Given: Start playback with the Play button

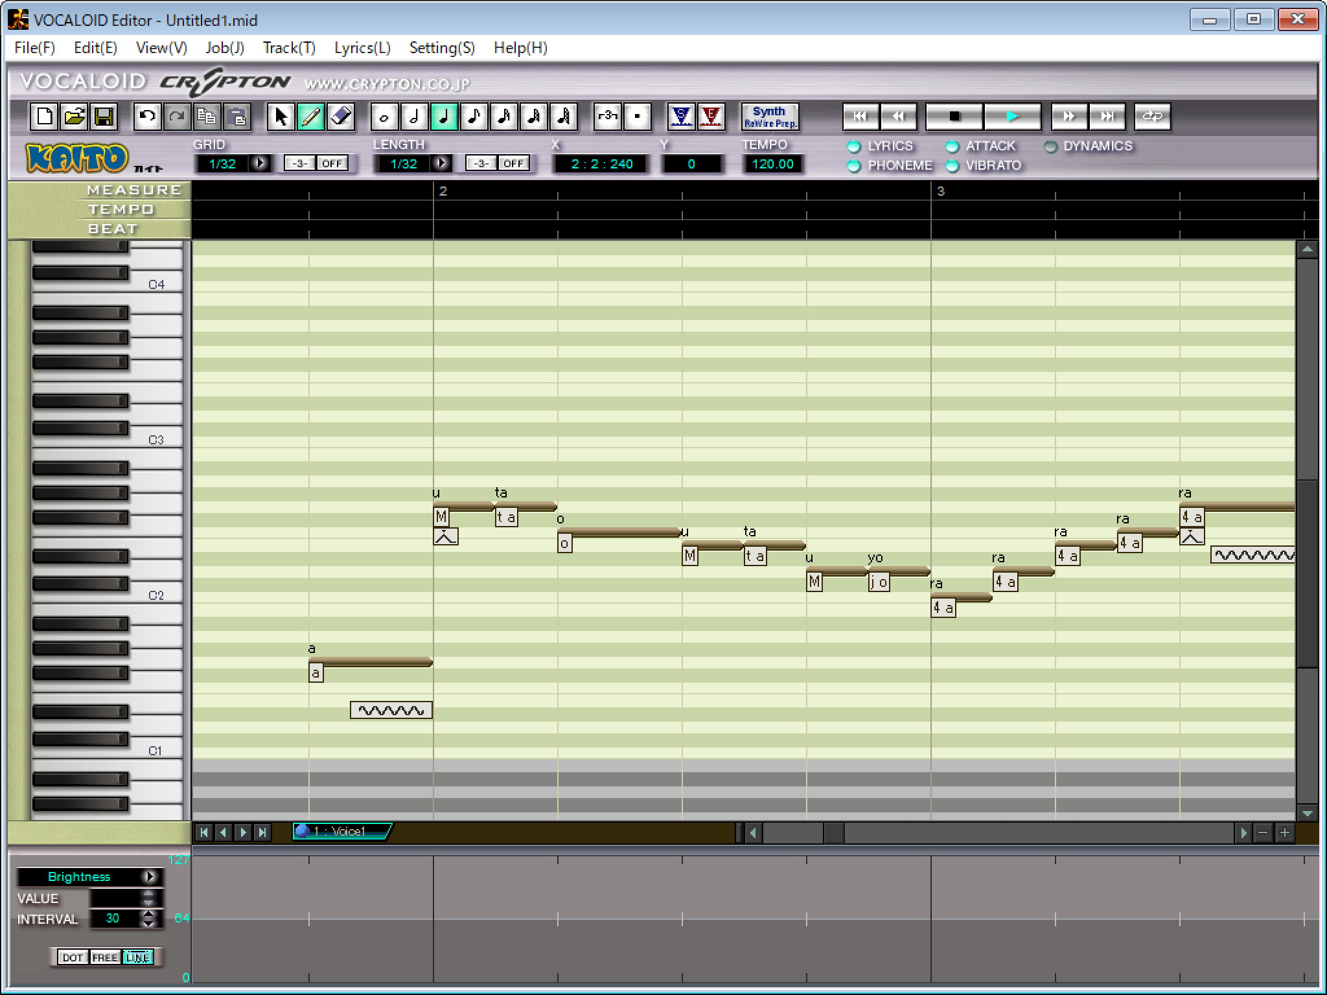Looking at the screenshot, I should pos(1012,117).
